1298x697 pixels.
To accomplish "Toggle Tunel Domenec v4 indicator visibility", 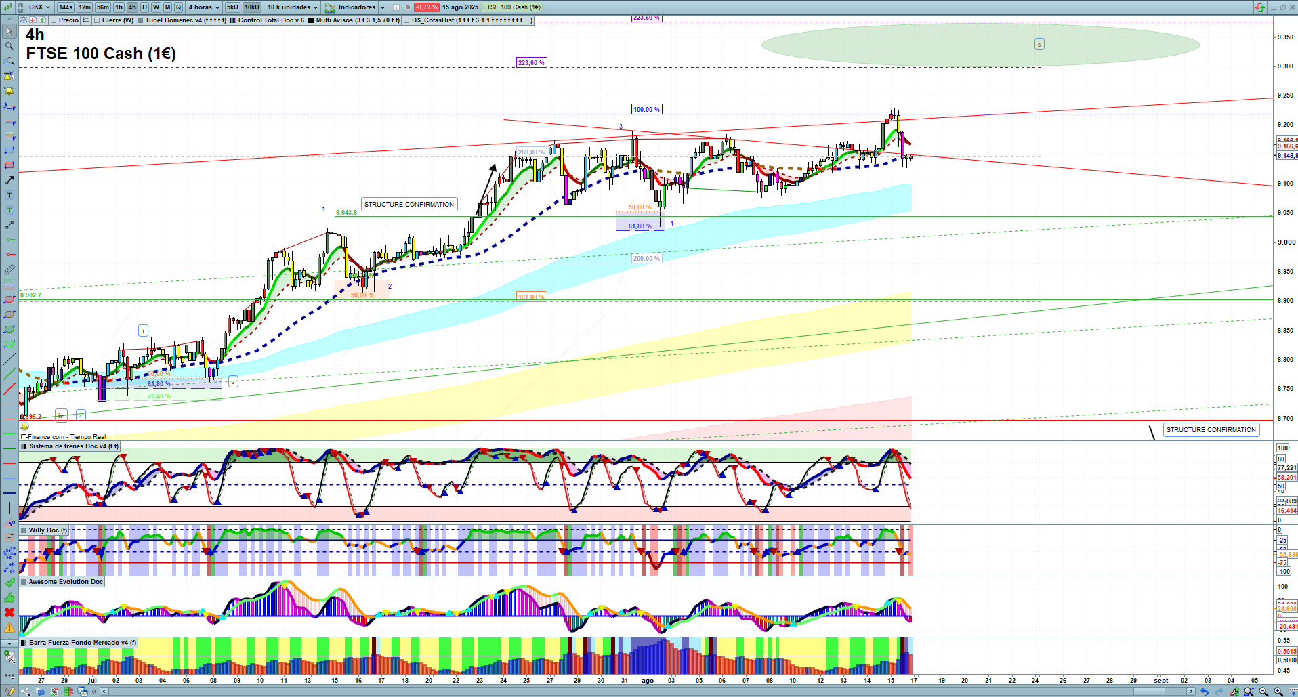I will [140, 20].
